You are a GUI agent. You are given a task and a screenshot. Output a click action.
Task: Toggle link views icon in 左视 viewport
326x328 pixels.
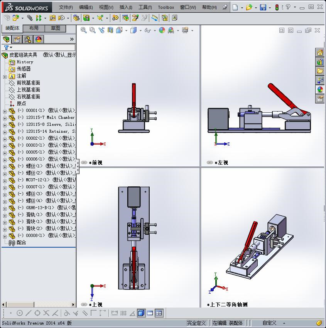click(210, 162)
